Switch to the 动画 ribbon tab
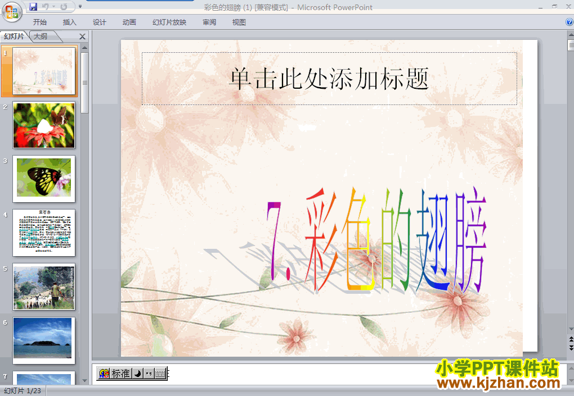 pos(129,22)
